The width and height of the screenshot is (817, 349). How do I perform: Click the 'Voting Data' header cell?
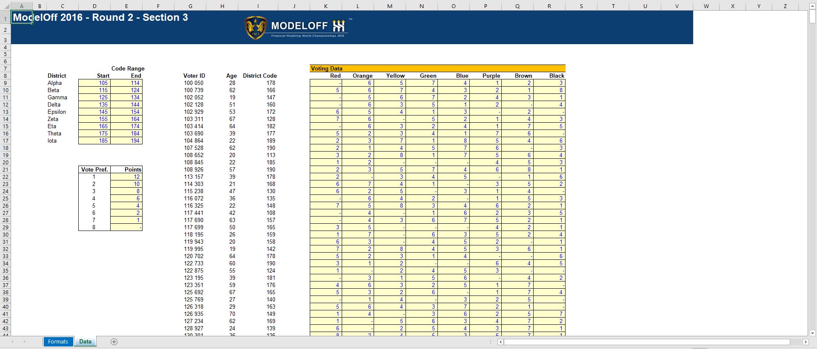pyautogui.click(x=437, y=68)
